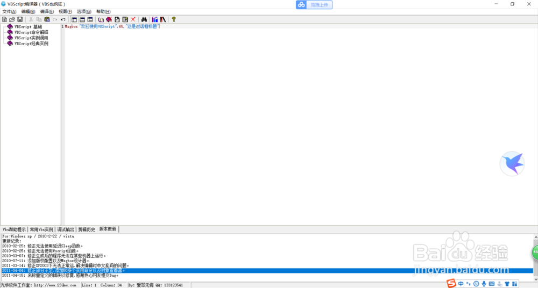Image resolution: width=538 pixels, height=288 pixels.
Task: Open find with the binoculars icon
Action: [x=144, y=19]
